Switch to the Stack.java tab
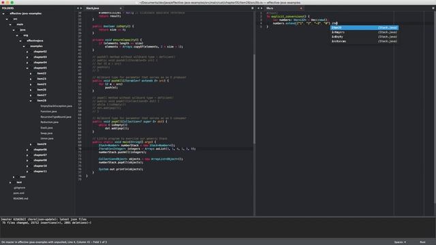The width and height of the screenshot is (436, 245). point(93,8)
